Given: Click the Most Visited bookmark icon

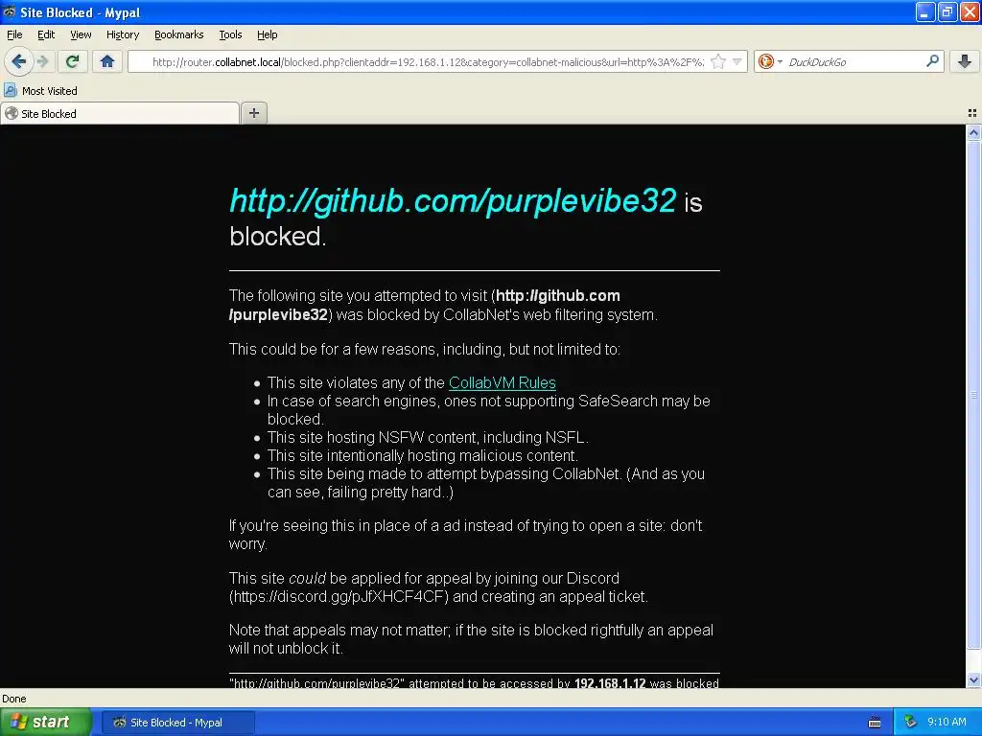Looking at the screenshot, I should tap(10, 90).
